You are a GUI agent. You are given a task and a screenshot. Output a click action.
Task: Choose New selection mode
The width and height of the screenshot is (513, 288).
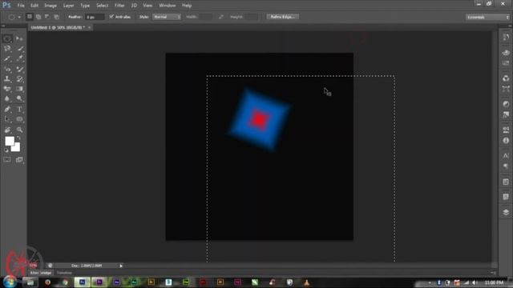pyautogui.click(x=30, y=16)
